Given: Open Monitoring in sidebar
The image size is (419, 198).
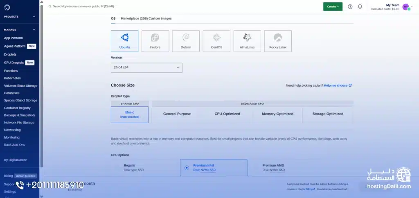Looking at the screenshot, I should [x=12, y=137].
